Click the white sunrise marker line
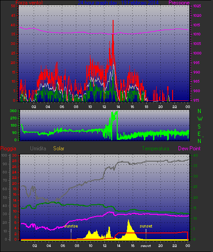 71,234
